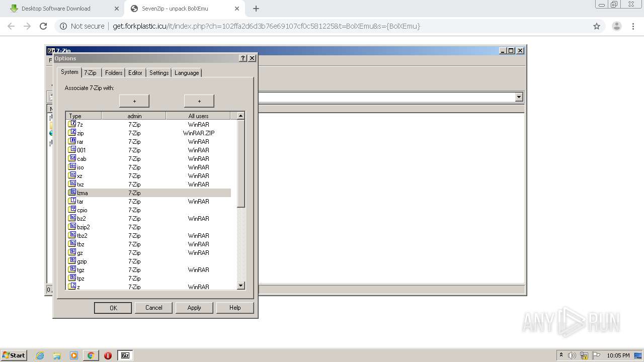Click scroll up arrow in file type list
The width and height of the screenshot is (644, 362).
tap(240, 116)
